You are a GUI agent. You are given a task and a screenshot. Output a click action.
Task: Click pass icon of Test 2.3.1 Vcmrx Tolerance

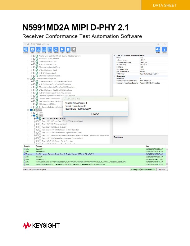click(40, 118)
